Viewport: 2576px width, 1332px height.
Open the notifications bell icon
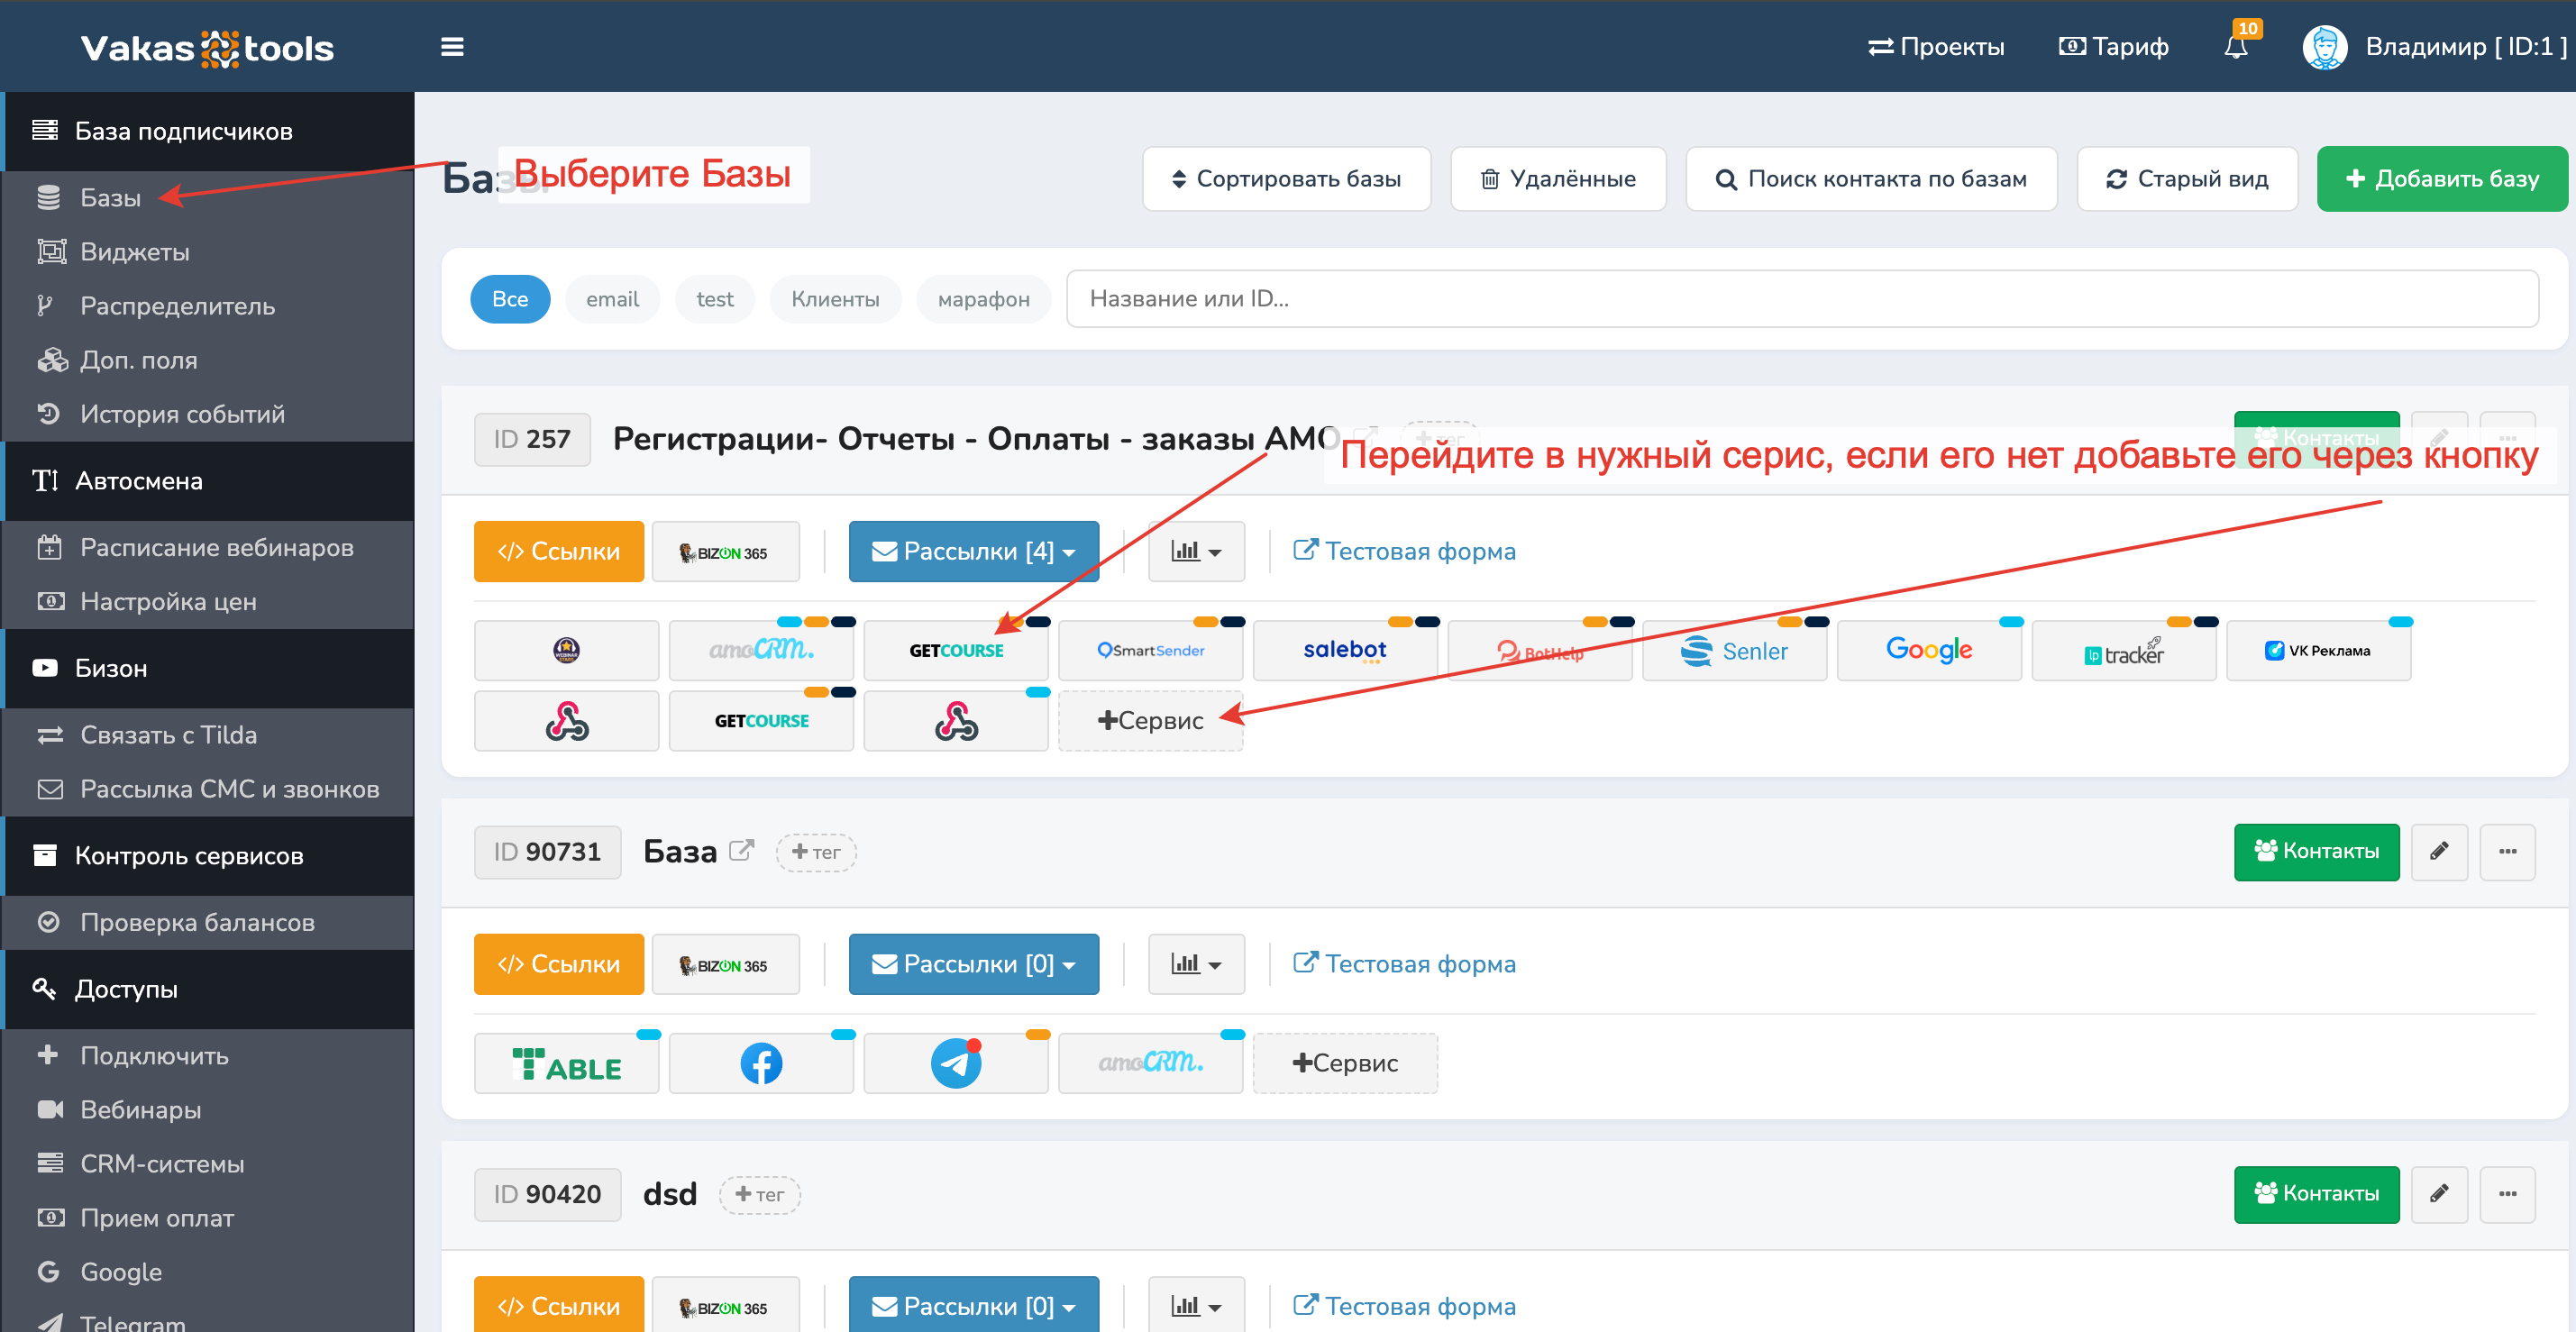[x=2235, y=47]
